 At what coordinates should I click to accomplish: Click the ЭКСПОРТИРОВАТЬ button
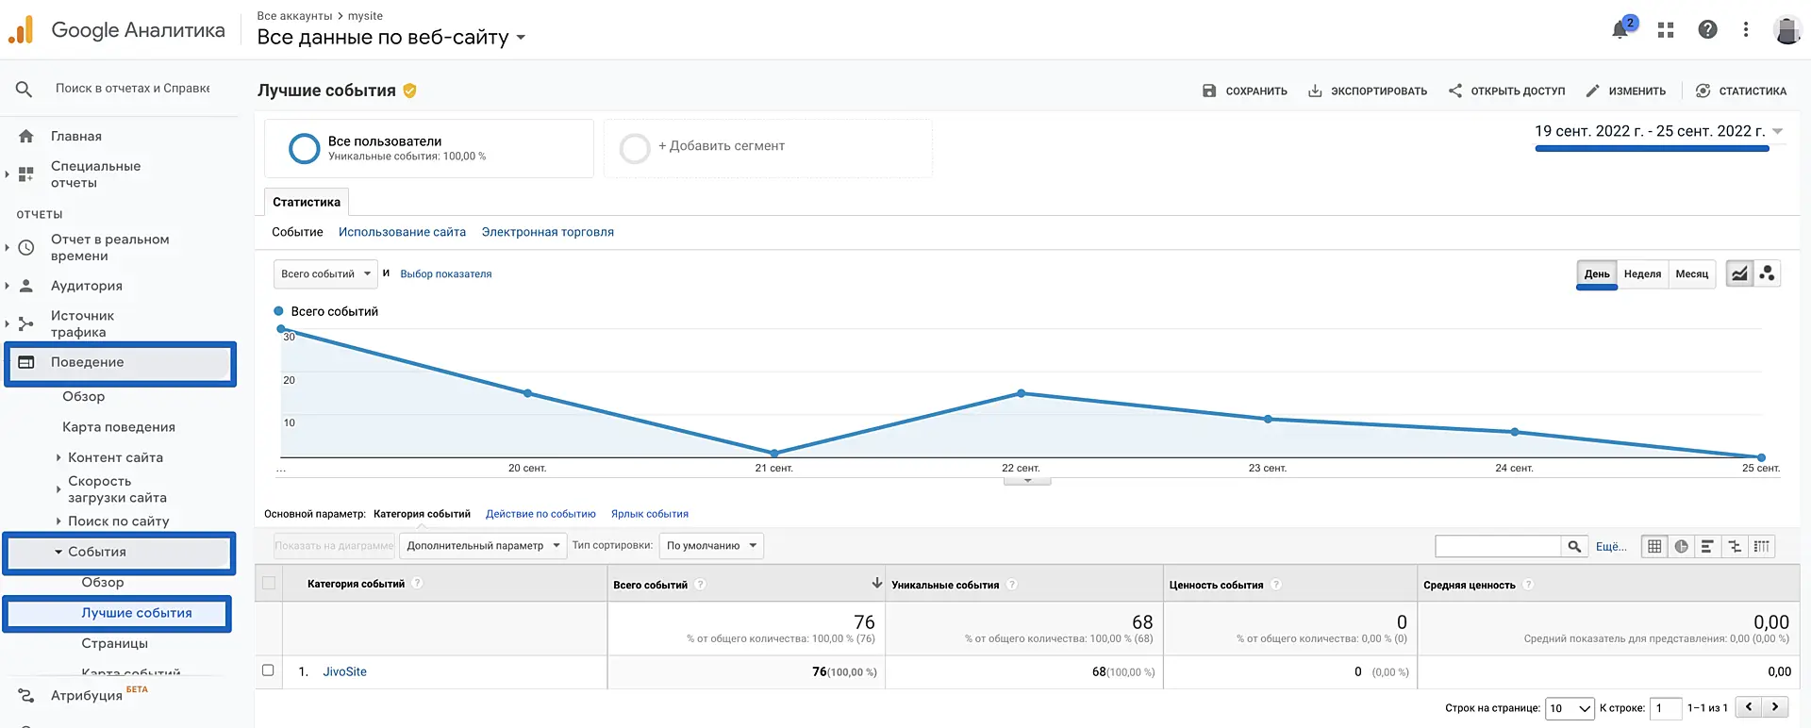click(x=1368, y=91)
